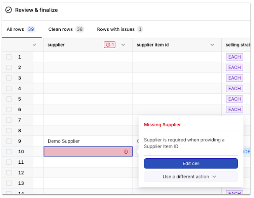This screenshot has height=198, width=254.
Task: Open the supplier item id column dropdown
Action: tap(212, 45)
